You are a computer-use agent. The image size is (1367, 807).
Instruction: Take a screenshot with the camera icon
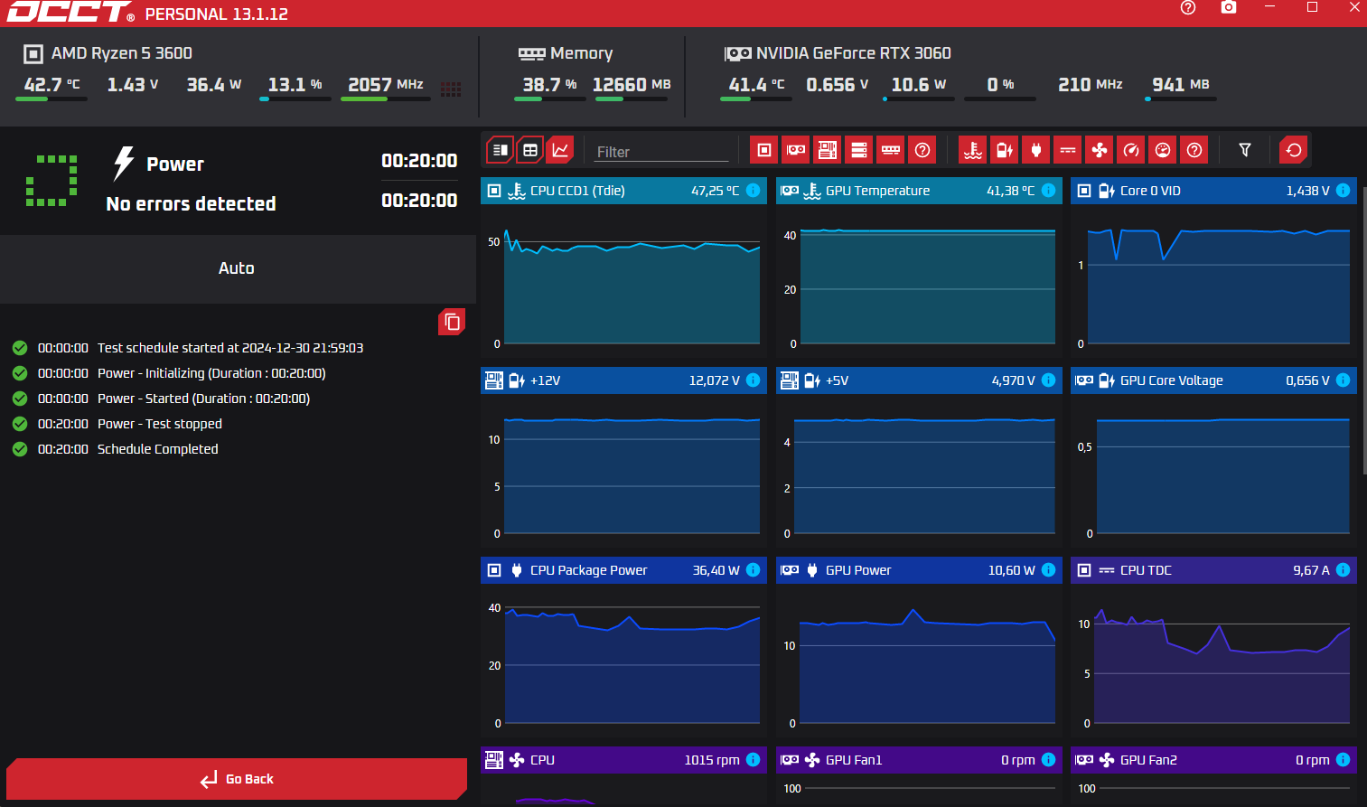[x=1229, y=7]
